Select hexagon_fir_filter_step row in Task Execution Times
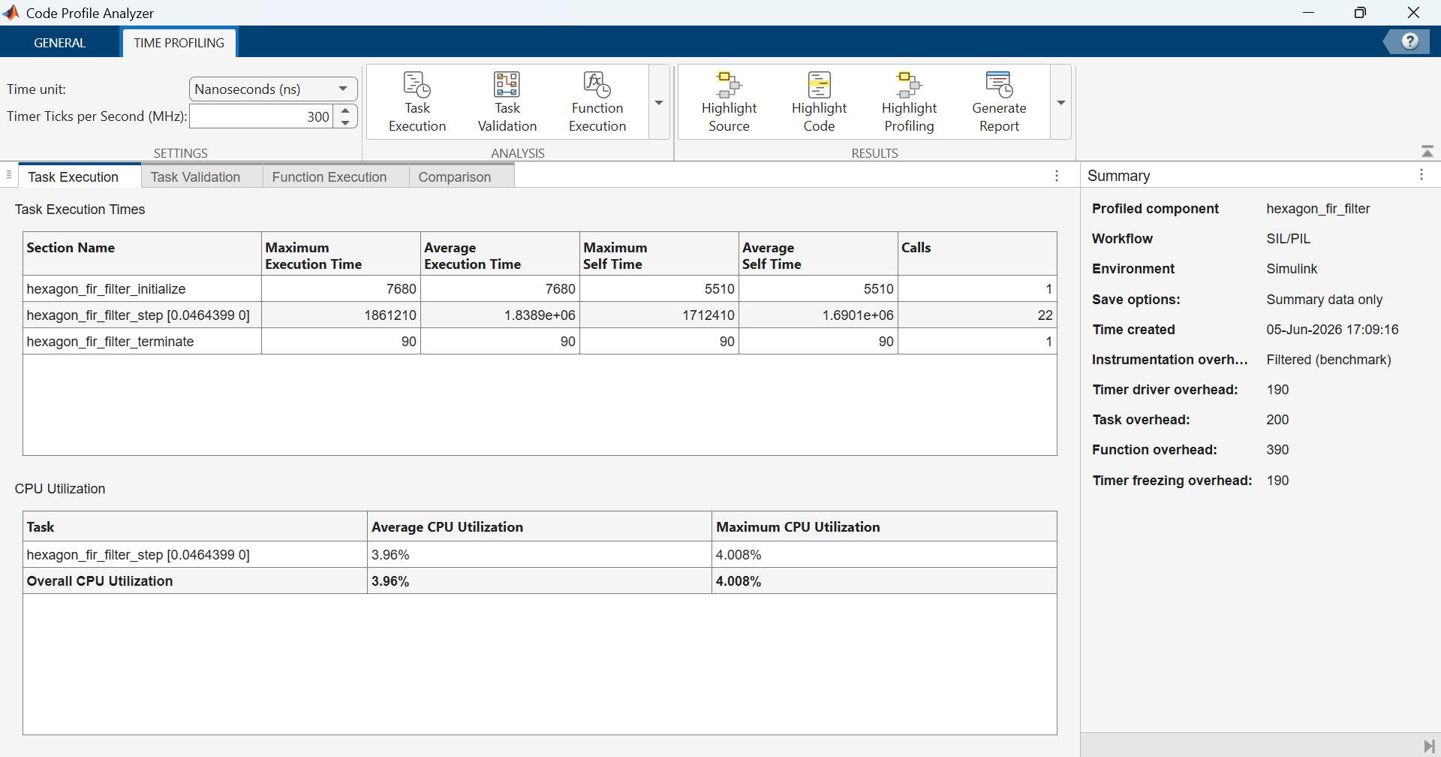 coord(540,315)
